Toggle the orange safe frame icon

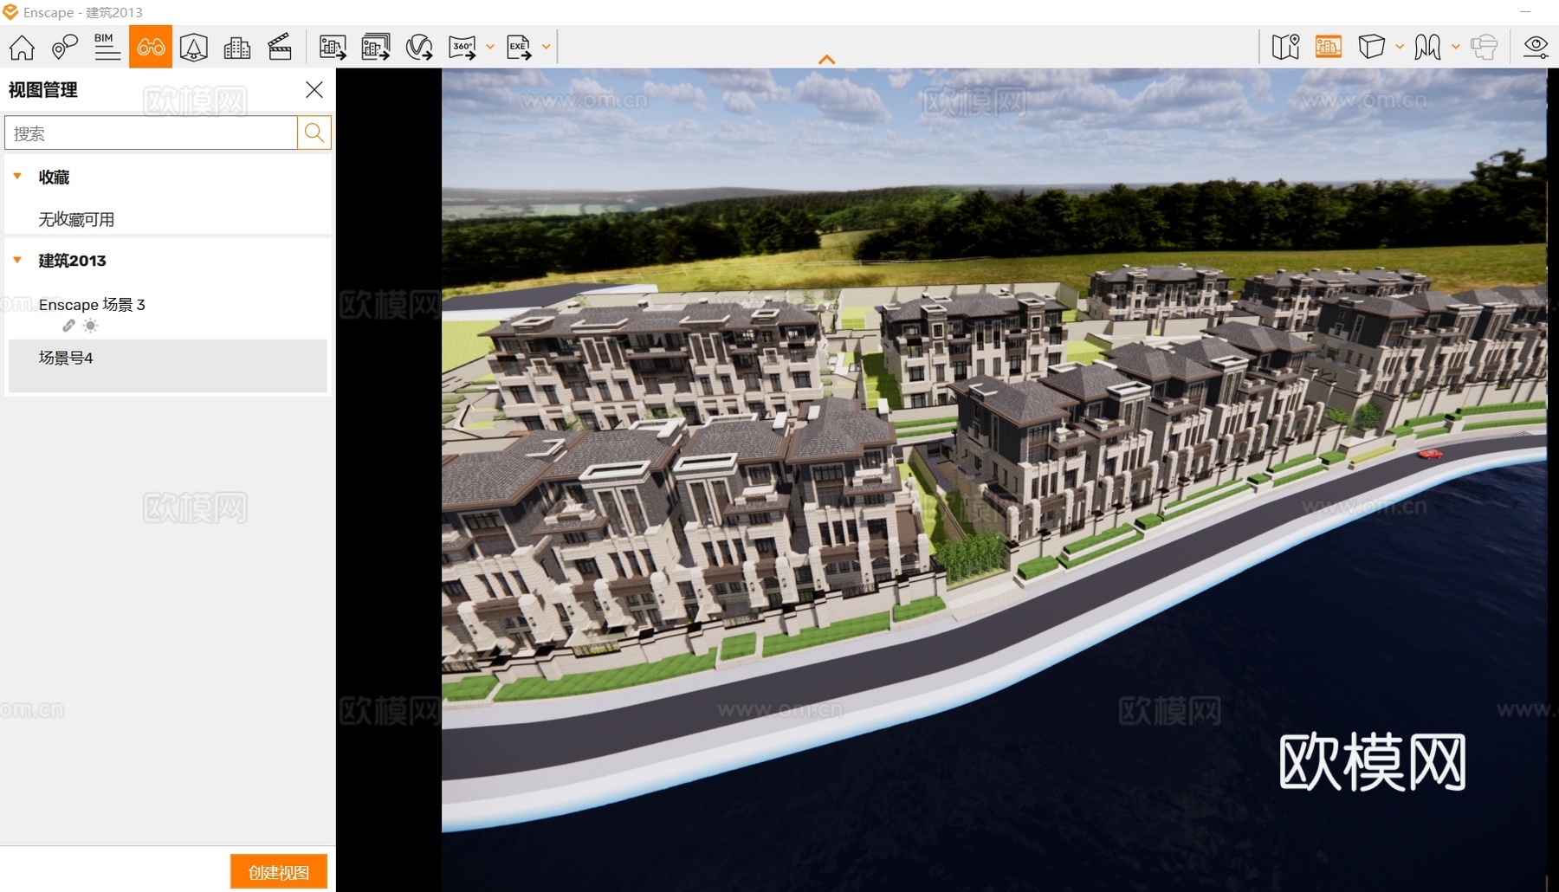(x=1328, y=47)
